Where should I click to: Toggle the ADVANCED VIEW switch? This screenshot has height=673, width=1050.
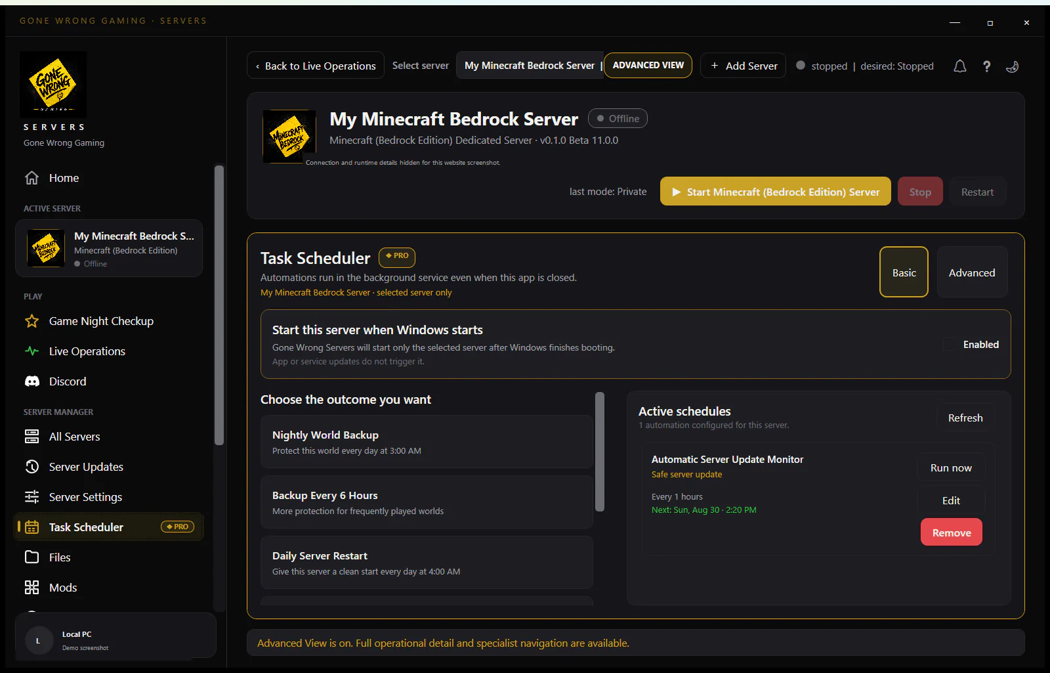pyautogui.click(x=648, y=66)
